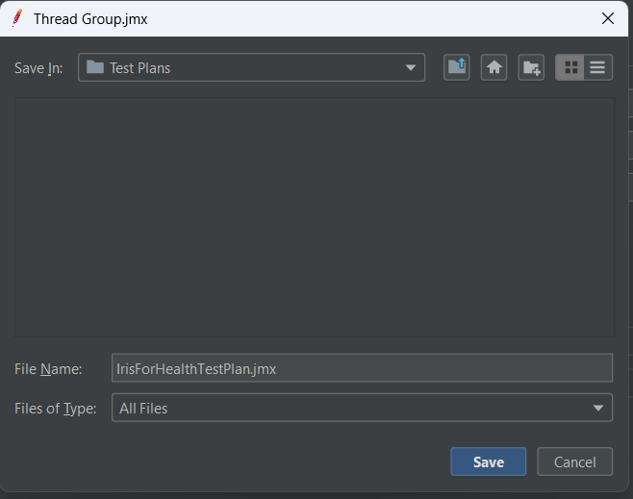Click folder icon beside Test Plans
The image size is (633, 499).
94,67
